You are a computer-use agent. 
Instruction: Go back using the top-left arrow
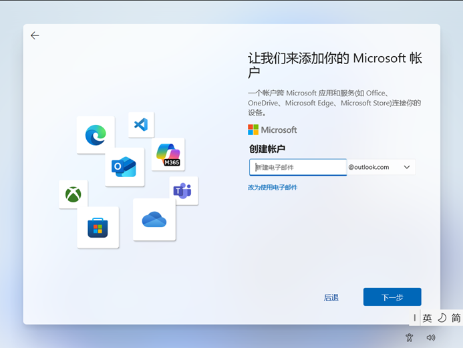(x=35, y=35)
